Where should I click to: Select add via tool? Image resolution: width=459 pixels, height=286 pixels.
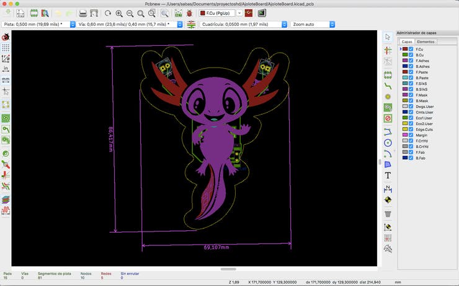coord(388,97)
